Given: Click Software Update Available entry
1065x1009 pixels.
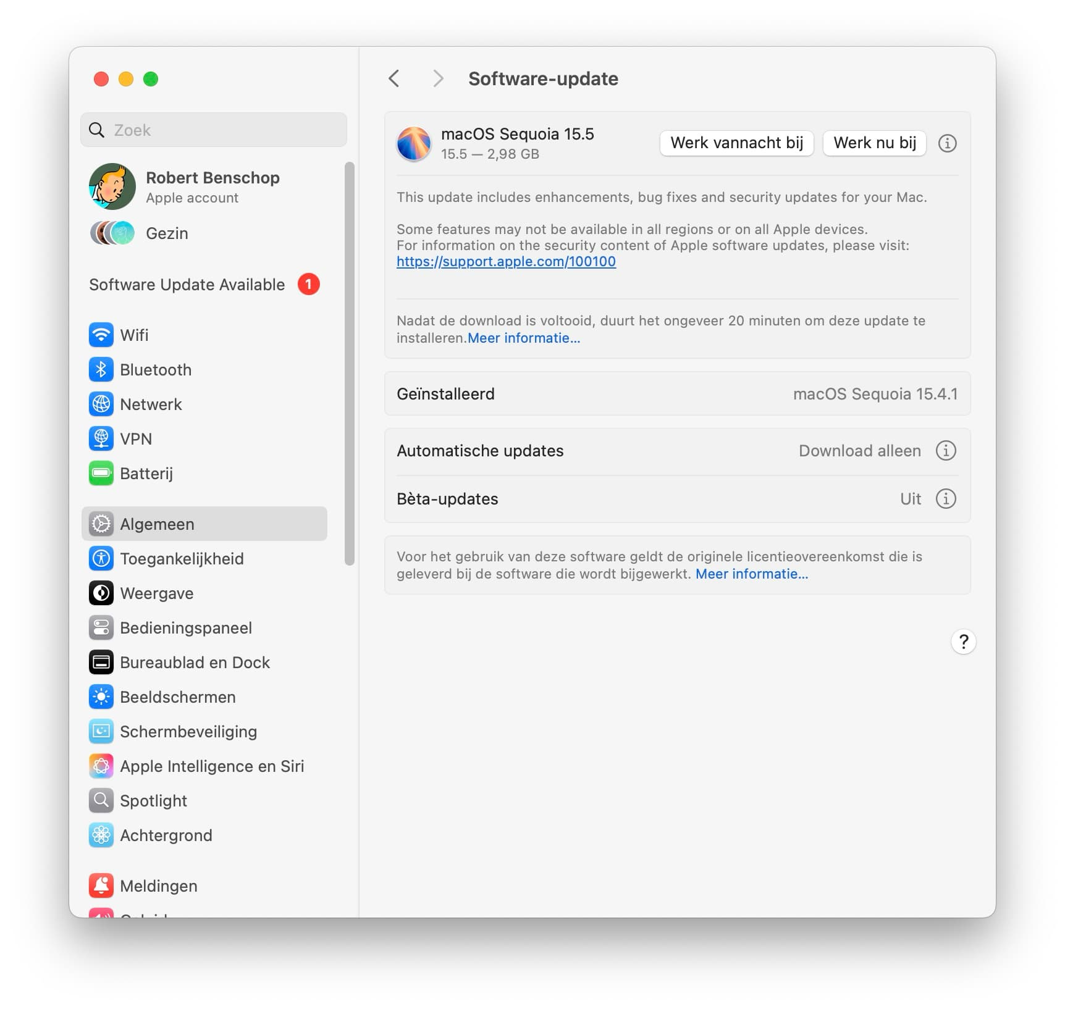Looking at the screenshot, I should tap(204, 285).
